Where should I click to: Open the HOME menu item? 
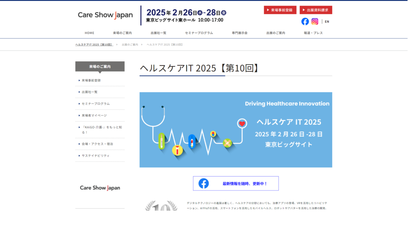pos(90,33)
